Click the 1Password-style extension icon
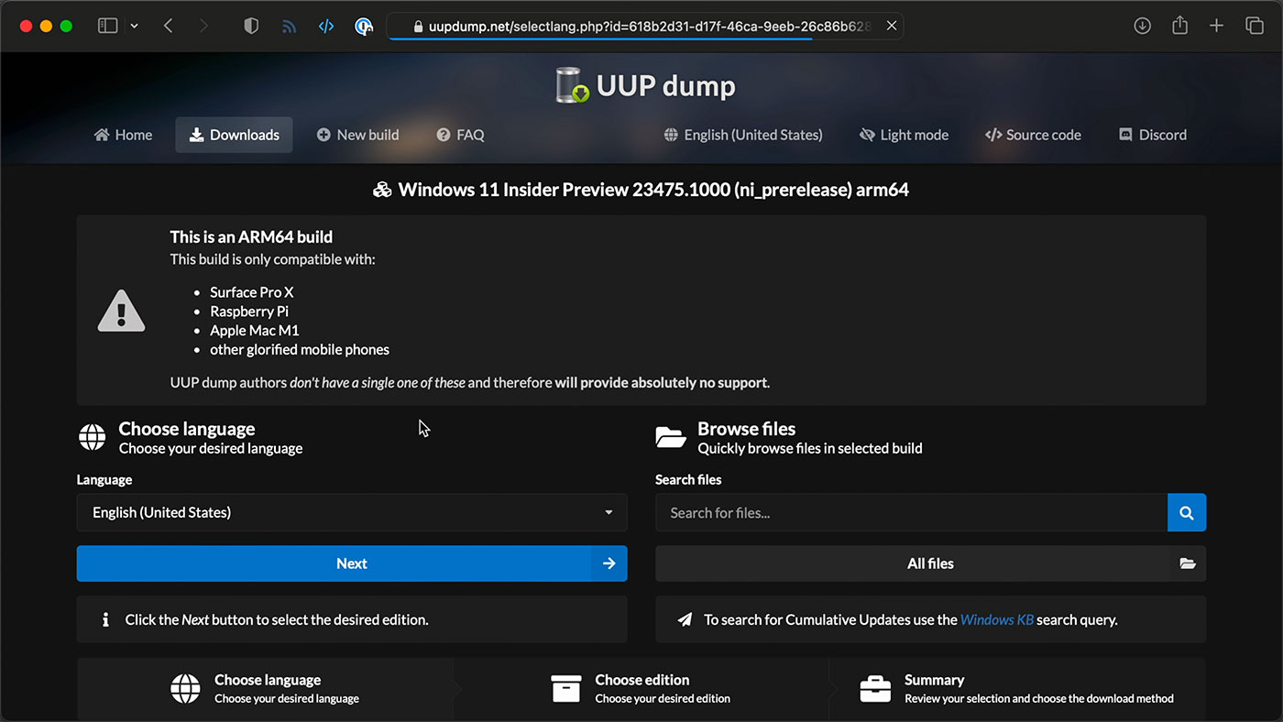 pyautogui.click(x=364, y=26)
